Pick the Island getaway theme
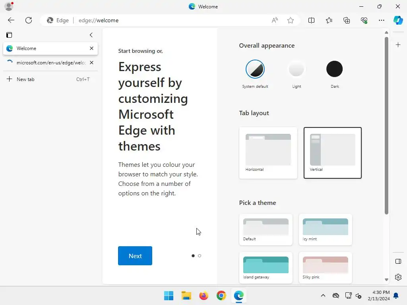The width and height of the screenshot is (407, 305). tap(266, 268)
